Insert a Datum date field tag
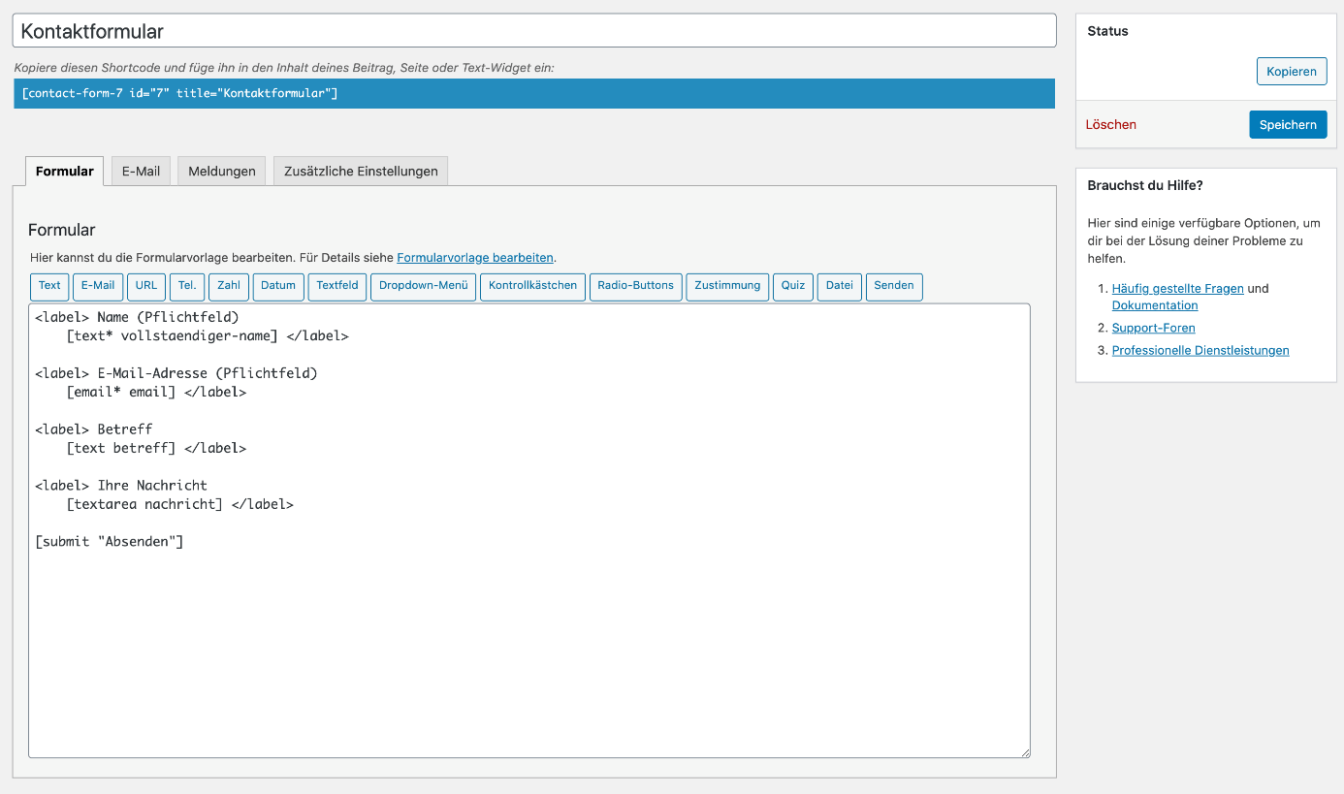Screen dimensions: 1344x794 click(x=278, y=286)
